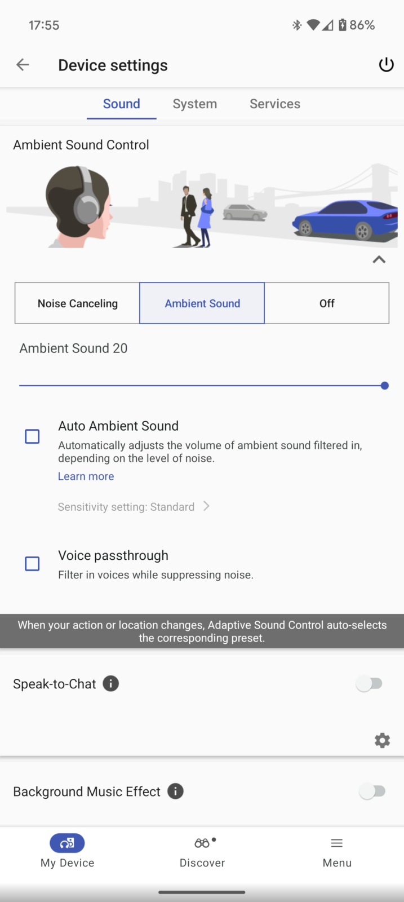Click the Learn more link
Image resolution: width=404 pixels, height=902 pixels.
click(86, 476)
